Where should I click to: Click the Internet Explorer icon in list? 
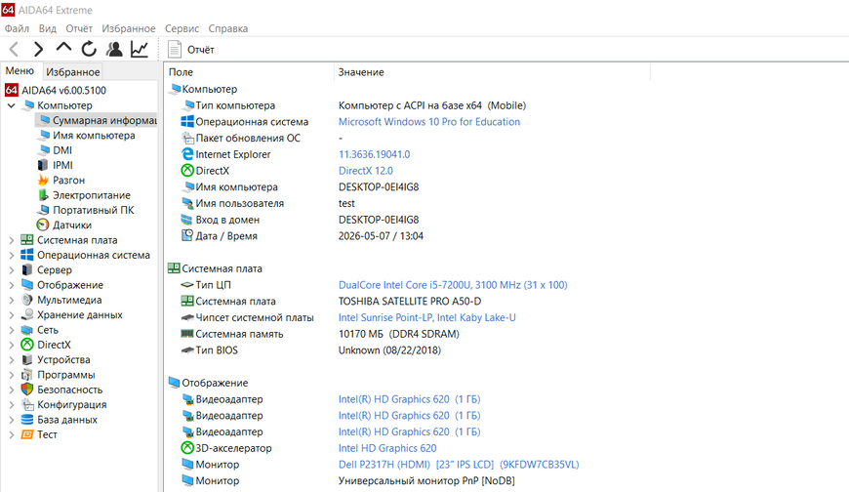pyautogui.click(x=187, y=154)
